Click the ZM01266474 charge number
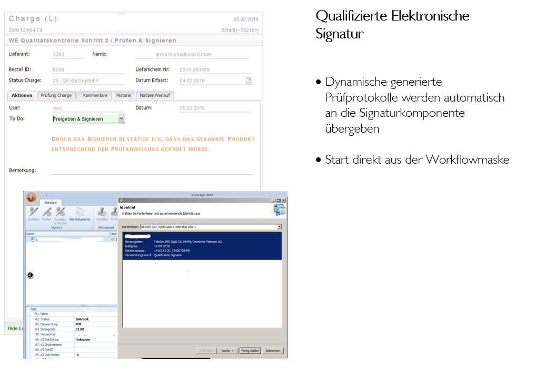 26,30
